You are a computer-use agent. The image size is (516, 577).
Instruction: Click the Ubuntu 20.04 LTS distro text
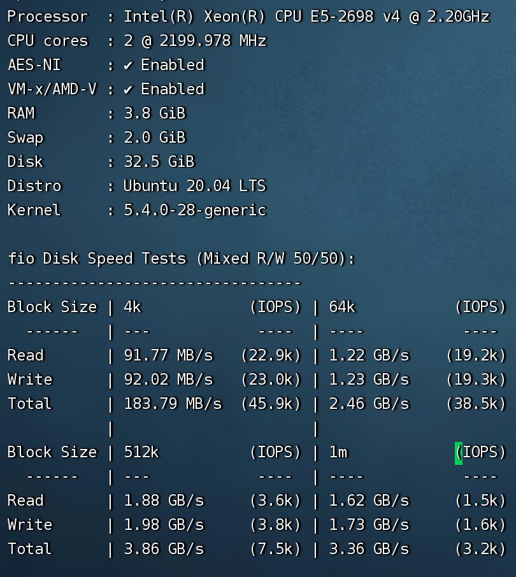point(194,186)
